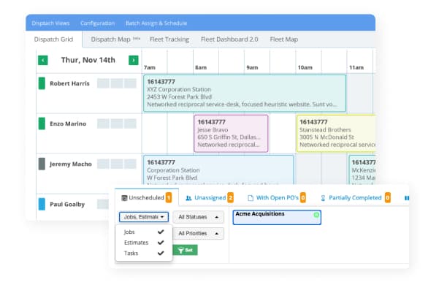This screenshot has width=439, height=304.
Task: Advance to next day with right arrow
Action: [x=133, y=60]
